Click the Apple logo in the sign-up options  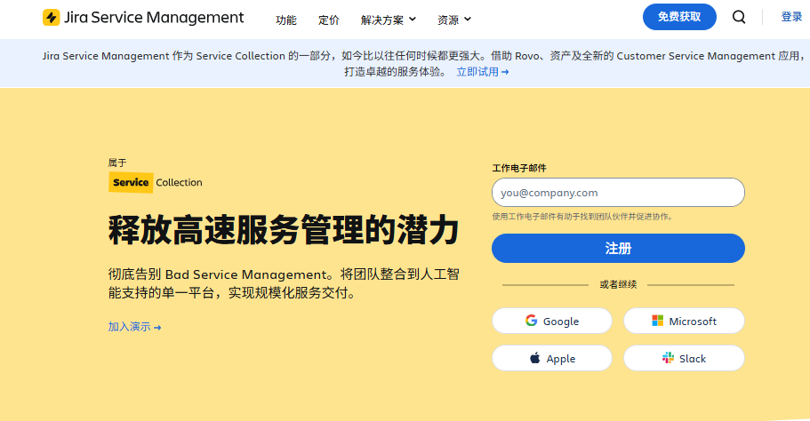point(534,358)
